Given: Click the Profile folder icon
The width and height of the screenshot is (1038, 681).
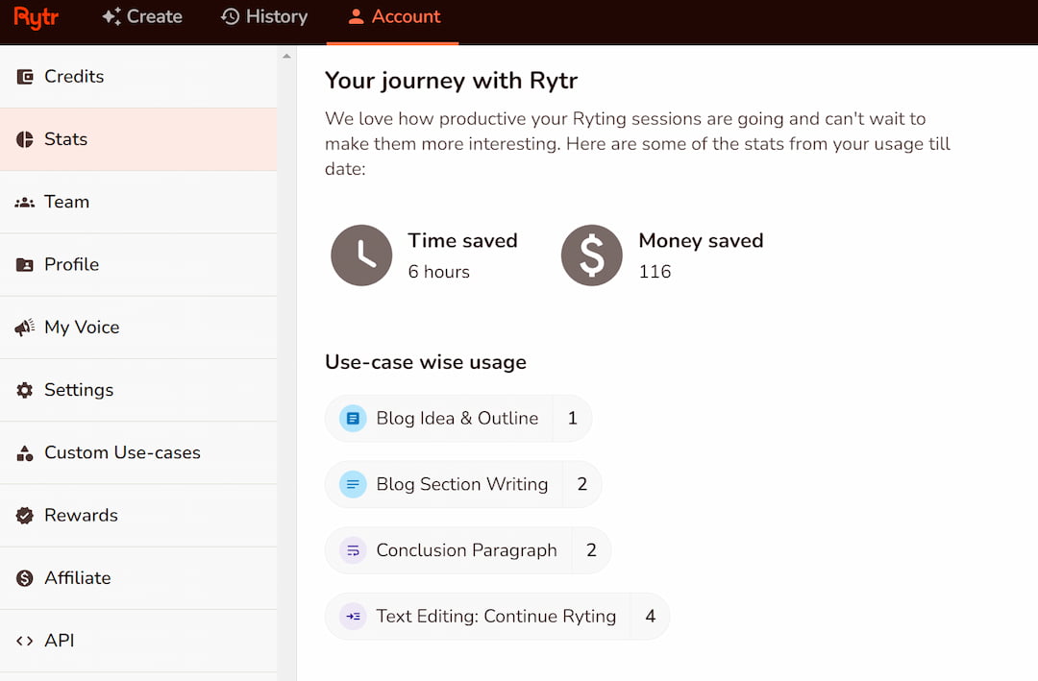Looking at the screenshot, I should tap(24, 265).
